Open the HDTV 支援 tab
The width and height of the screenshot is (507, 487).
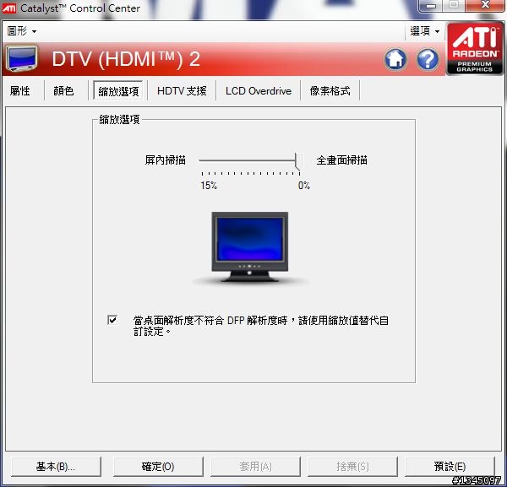point(182,91)
